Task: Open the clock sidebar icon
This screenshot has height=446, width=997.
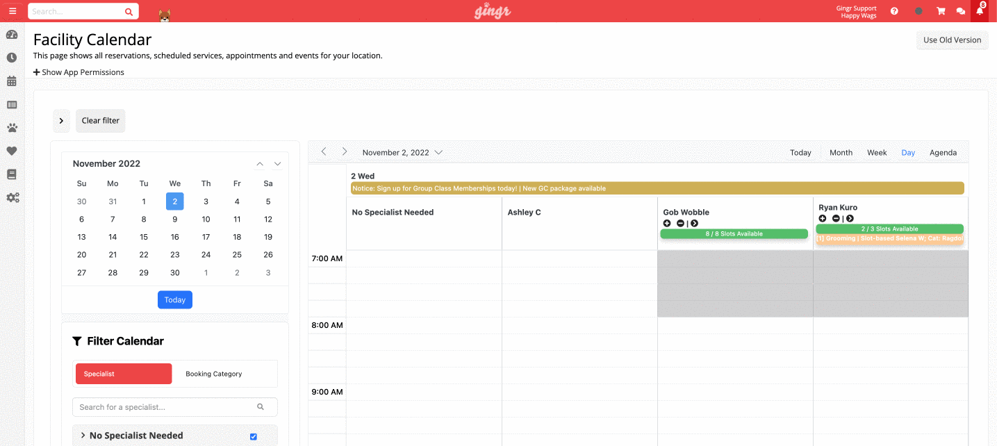Action: tap(12, 58)
